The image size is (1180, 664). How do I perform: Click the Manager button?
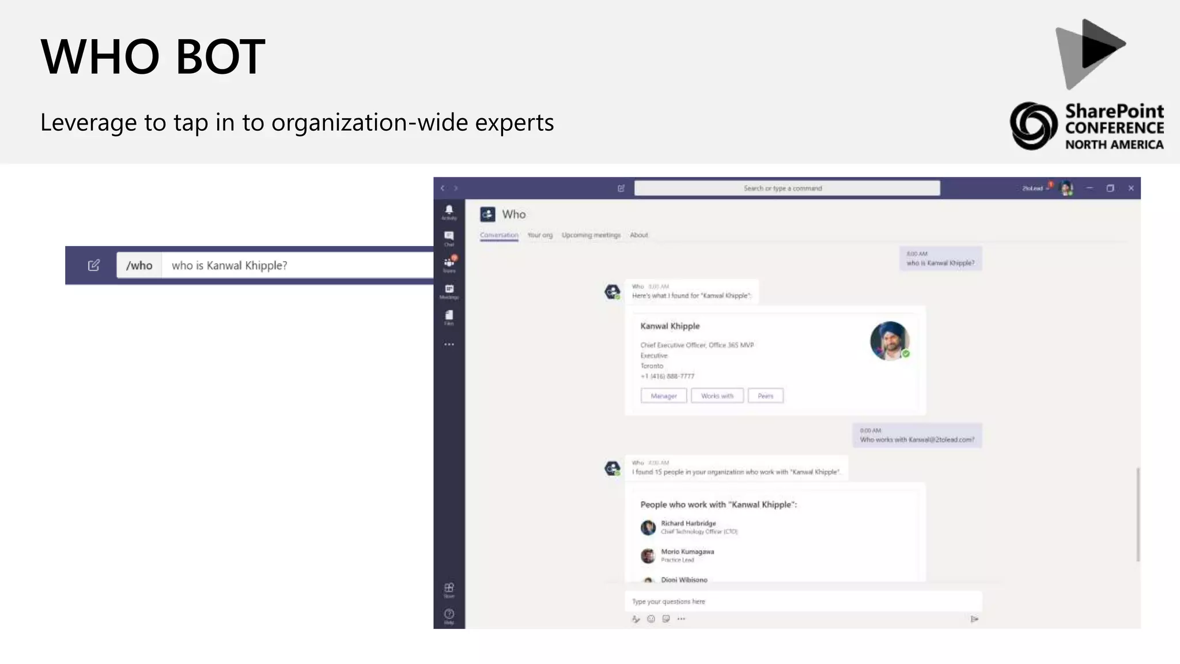tap(664, 396)
